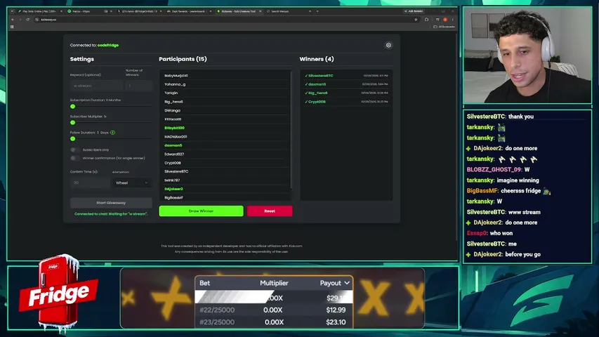Open the giveaway tool settings gear
This screenshot has height=337, width=599.
[388, 45]
